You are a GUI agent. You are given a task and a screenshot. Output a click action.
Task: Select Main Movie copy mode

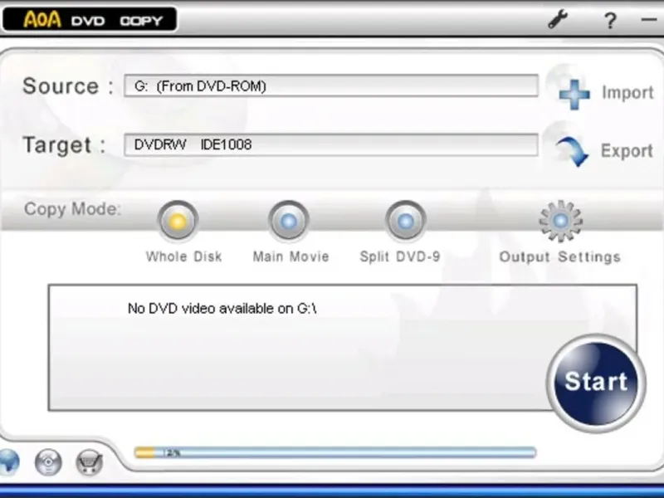[289, 221]
